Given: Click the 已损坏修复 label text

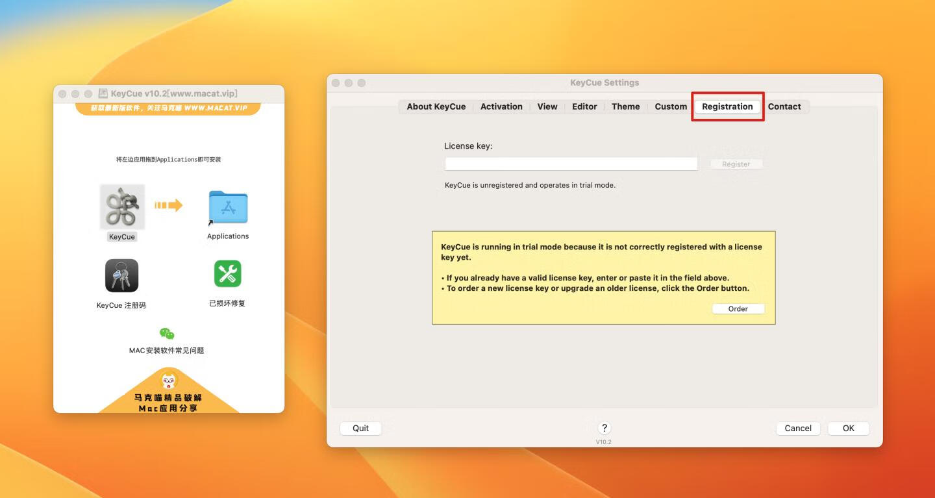Looking at the screenshot, I should (227, 303).
